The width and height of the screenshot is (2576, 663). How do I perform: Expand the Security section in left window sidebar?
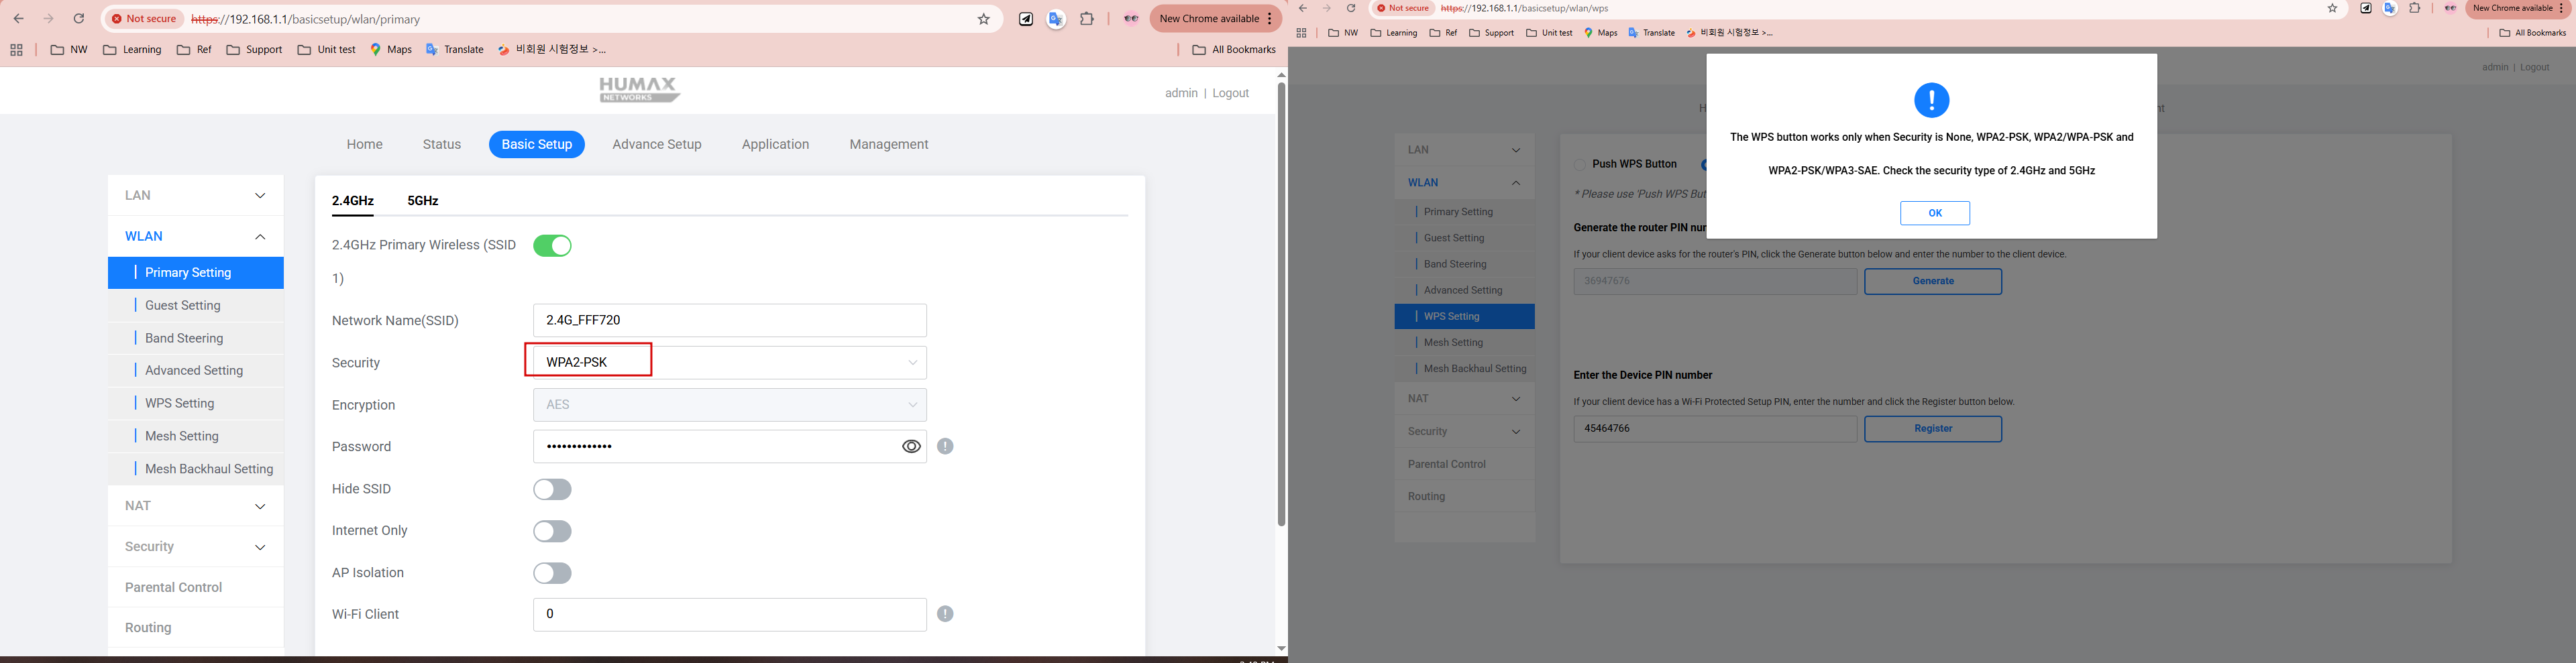tap(196, 547)
